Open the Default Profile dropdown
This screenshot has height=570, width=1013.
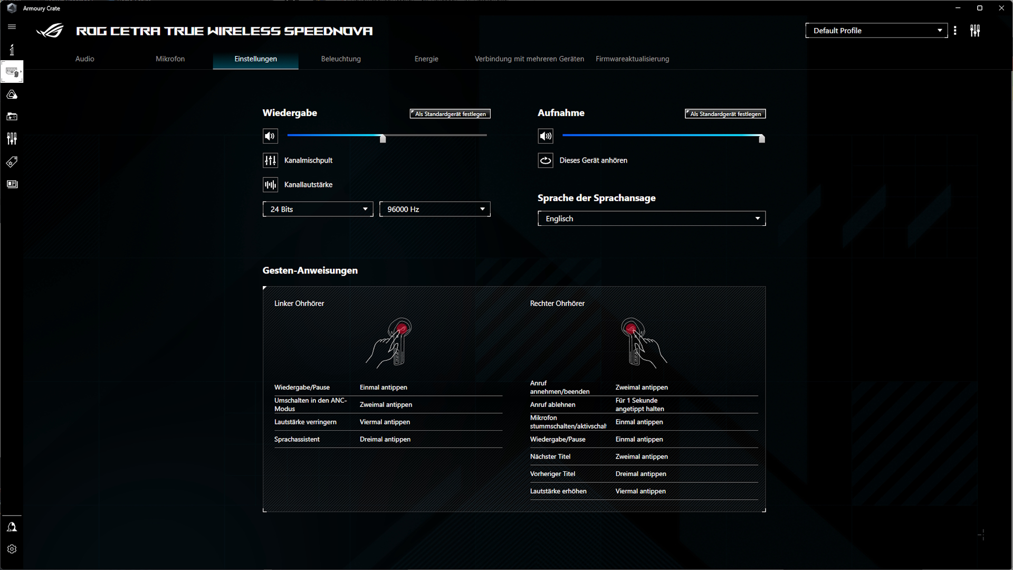click(x=876, y=30)
